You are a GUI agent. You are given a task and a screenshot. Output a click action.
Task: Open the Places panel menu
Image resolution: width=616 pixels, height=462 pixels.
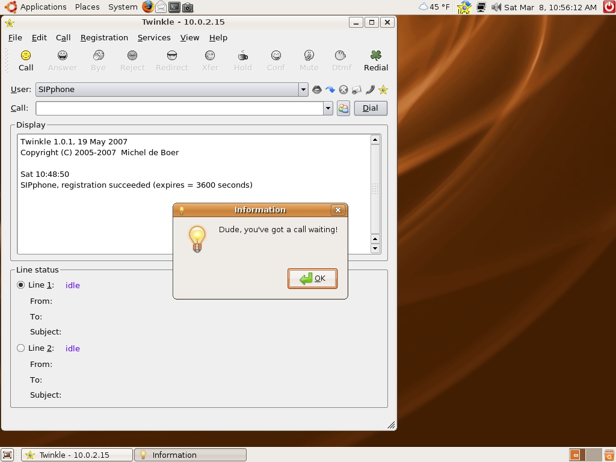click(87, 7)
